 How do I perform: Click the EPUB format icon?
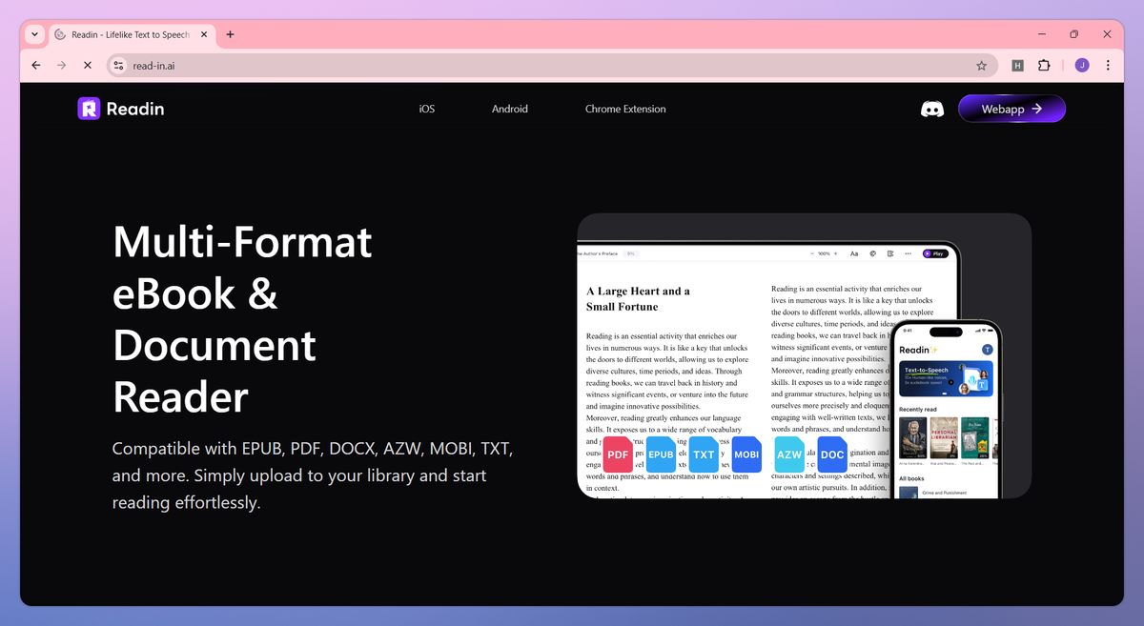tap(661, 454)
